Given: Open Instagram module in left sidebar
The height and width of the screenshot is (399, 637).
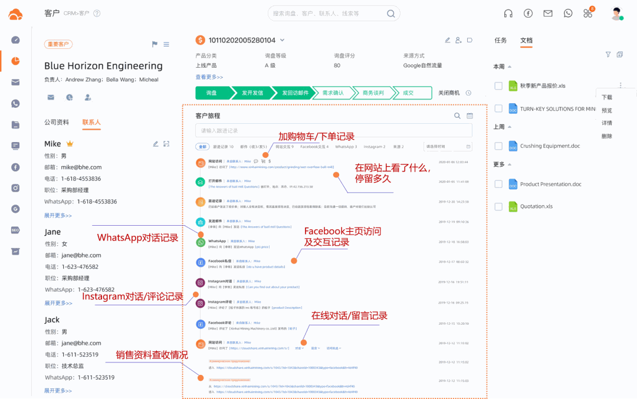Looking at the screenshot, I should (x=15, y=188).
